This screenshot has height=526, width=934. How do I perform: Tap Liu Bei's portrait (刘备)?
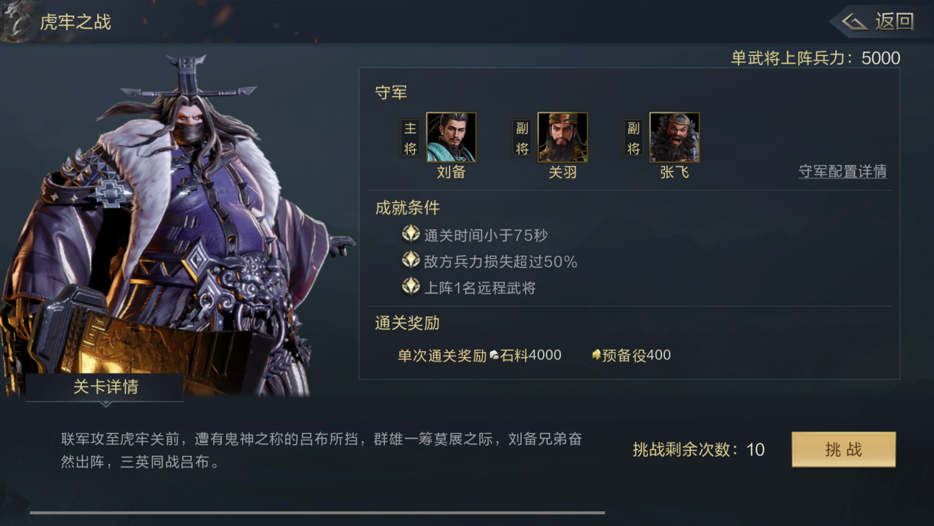(451, 137)
